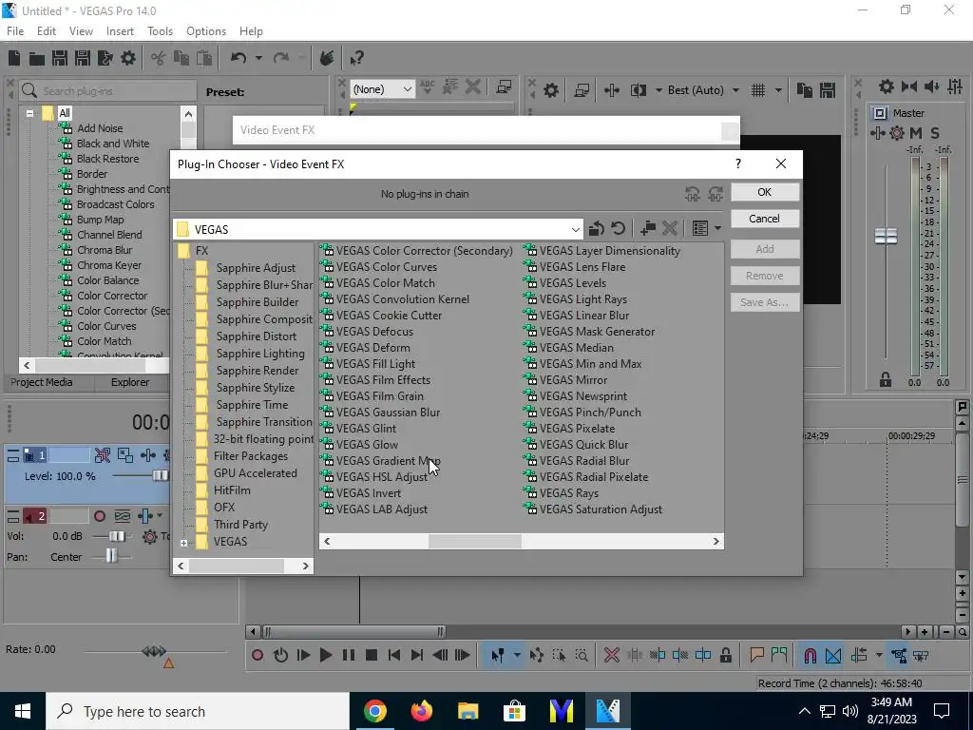Open Project Properties gear icon in toolbar
Screen dimensions: 973x730
(x=128, y=58)
